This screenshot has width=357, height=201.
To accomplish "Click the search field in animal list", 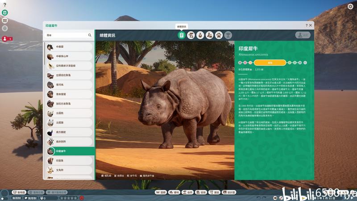I will 69,35.
